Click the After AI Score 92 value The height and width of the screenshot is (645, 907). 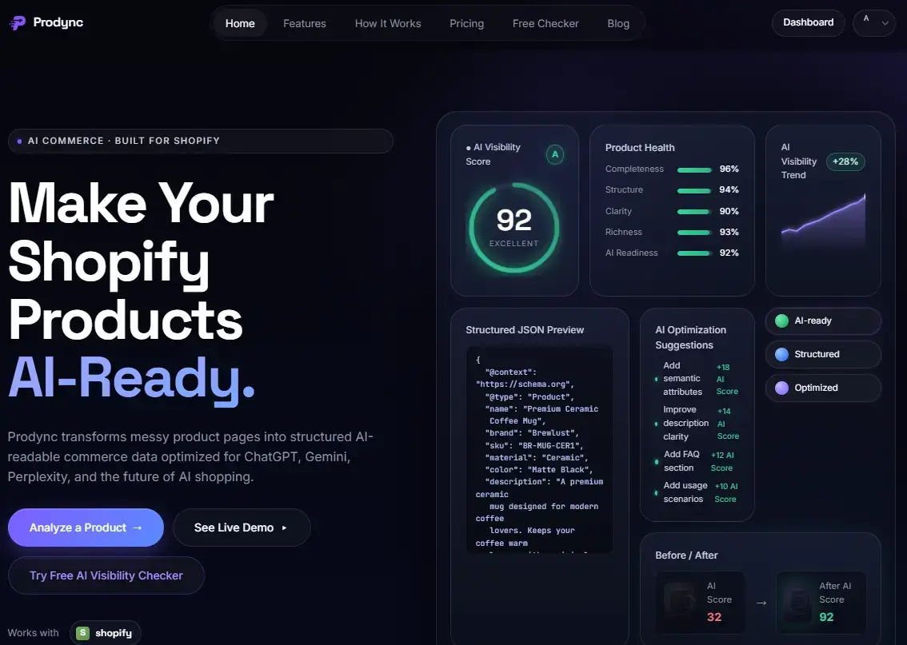coord(826,617)
